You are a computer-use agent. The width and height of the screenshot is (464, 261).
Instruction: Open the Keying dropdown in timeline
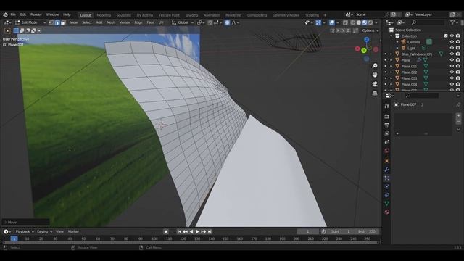[44, 232]
